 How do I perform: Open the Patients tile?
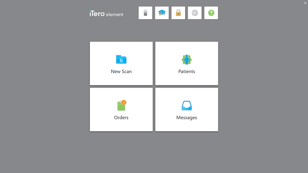pyautogui.click(x=187, y=64)
